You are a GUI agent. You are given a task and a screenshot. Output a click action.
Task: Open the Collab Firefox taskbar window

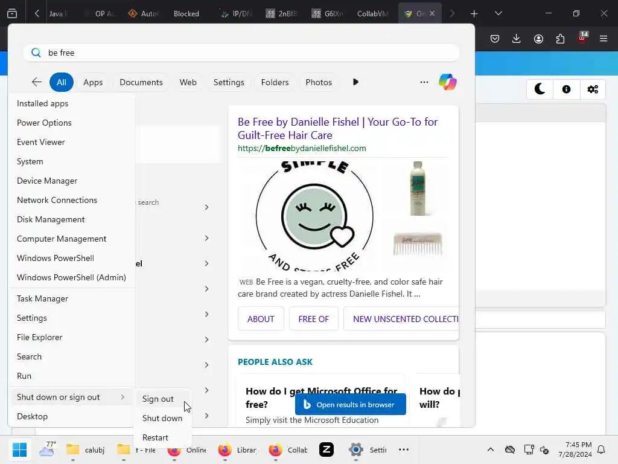point(288,449)
